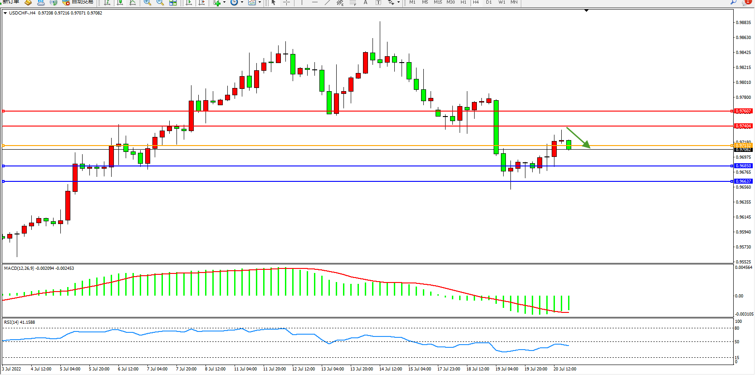
Task: Select the text label tool A
Action: [x=365, y=2]
